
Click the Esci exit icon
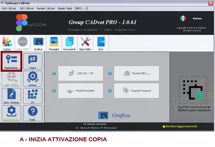[101, 43]
